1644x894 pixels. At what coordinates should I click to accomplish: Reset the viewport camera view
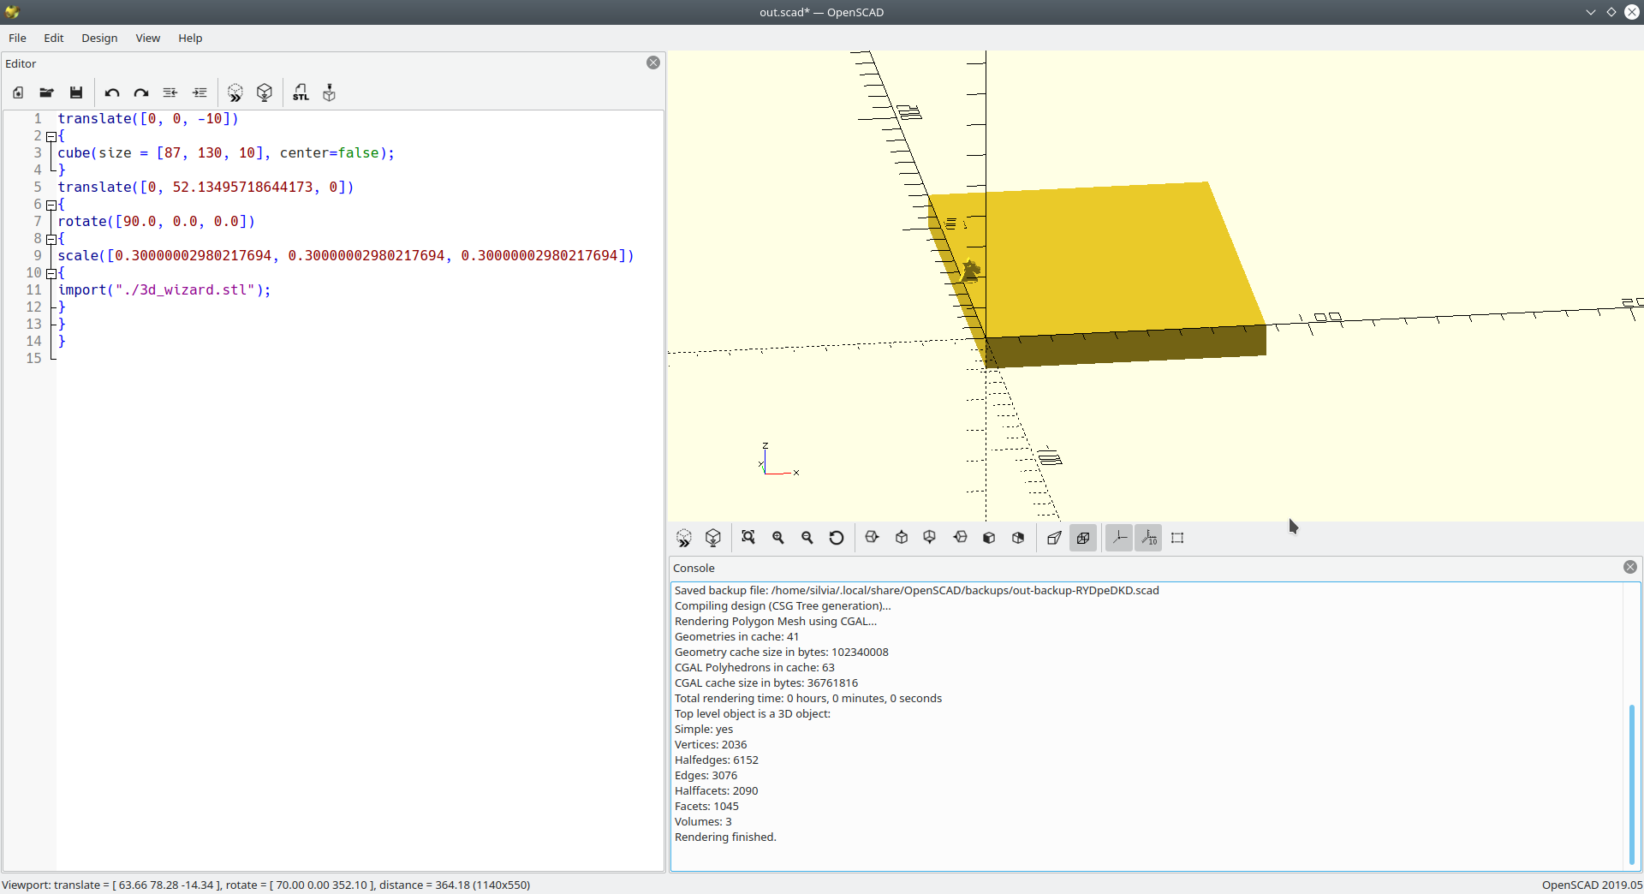(x=837, y=538)
